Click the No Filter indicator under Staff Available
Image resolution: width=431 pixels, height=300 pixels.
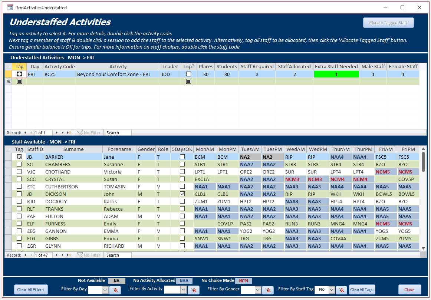pyautogui.click(x=89, y=255)
